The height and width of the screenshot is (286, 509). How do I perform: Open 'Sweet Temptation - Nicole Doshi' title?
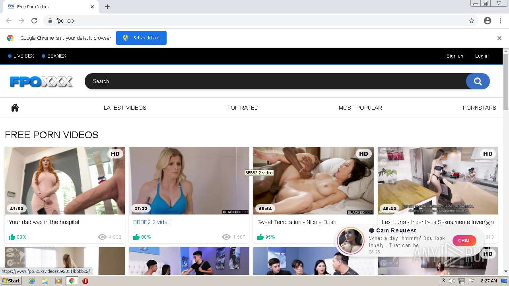pos(297,222)
